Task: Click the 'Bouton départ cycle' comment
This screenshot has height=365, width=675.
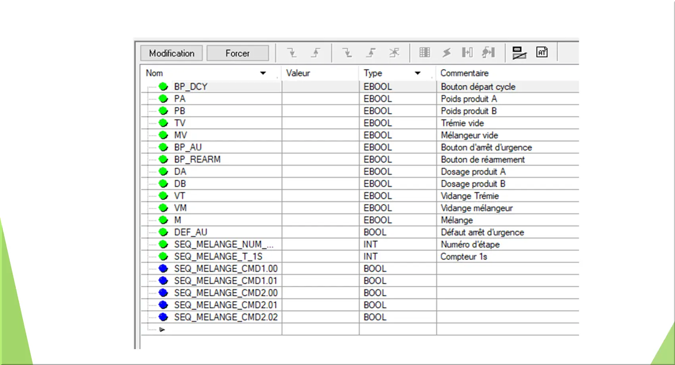Action: [x=478, y=86]
